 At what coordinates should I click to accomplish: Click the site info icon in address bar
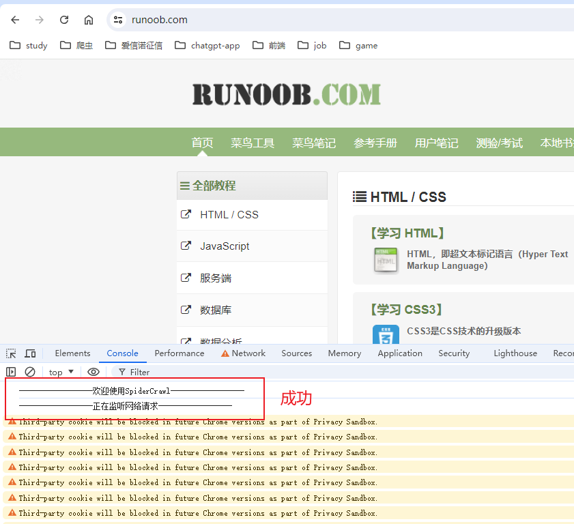pos(118,20)
